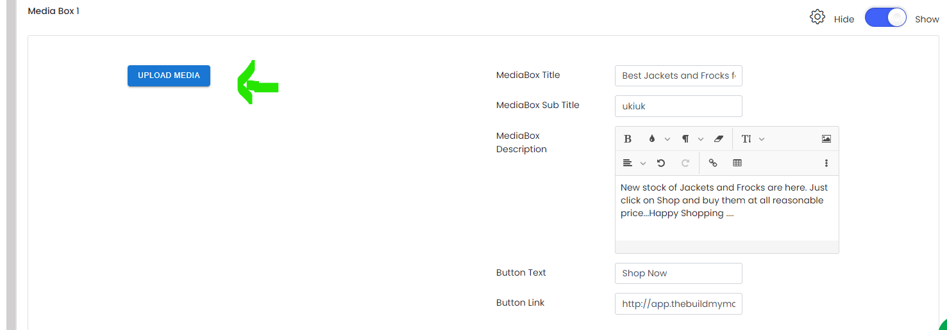Open the font size dropdown arrow
This screenshot has height=330, width=947.
click(762, 139)
